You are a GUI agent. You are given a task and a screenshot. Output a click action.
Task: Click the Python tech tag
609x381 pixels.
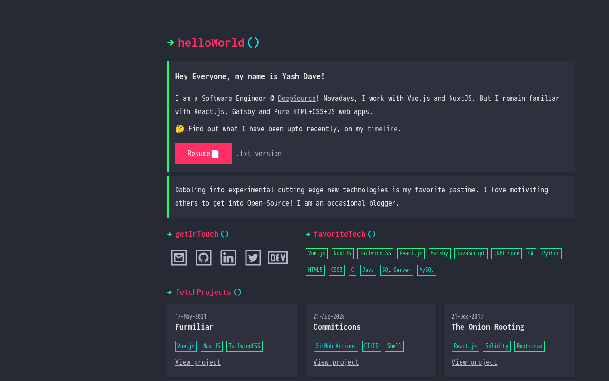click(551, 254)
